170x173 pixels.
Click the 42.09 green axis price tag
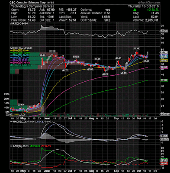164,80
